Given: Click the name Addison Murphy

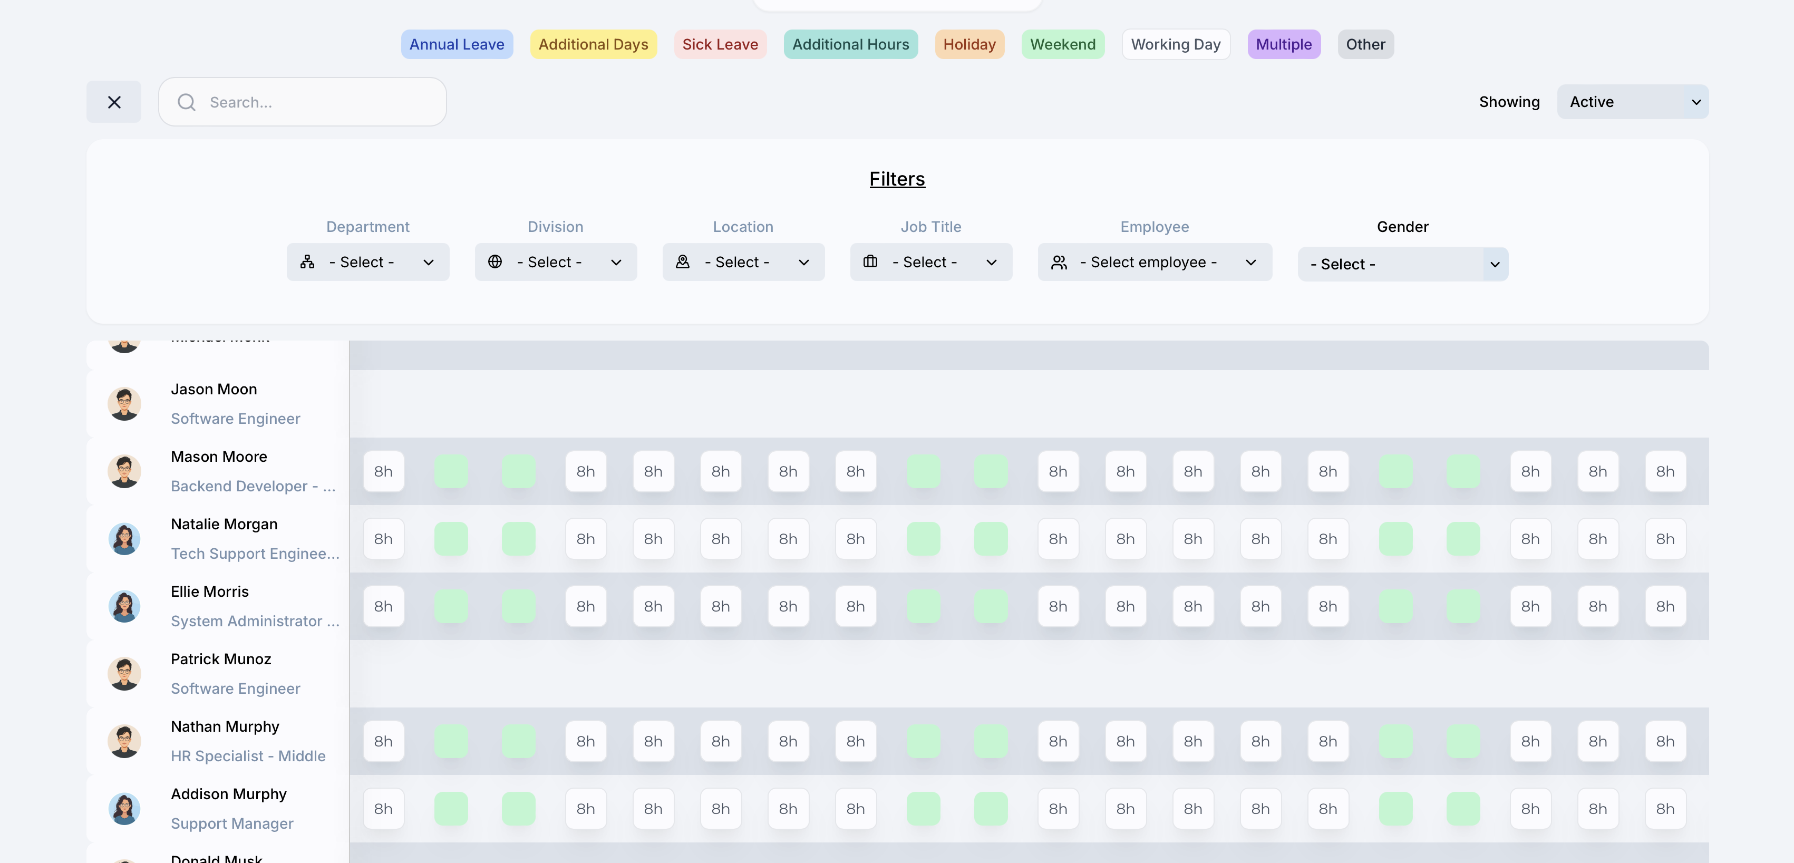Looking at the screenshot, I should (228, 794).
